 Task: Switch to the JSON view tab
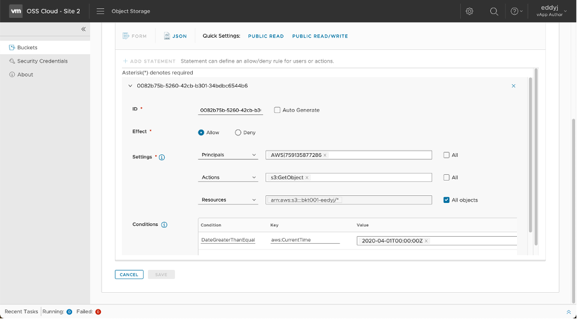(176, 36)
